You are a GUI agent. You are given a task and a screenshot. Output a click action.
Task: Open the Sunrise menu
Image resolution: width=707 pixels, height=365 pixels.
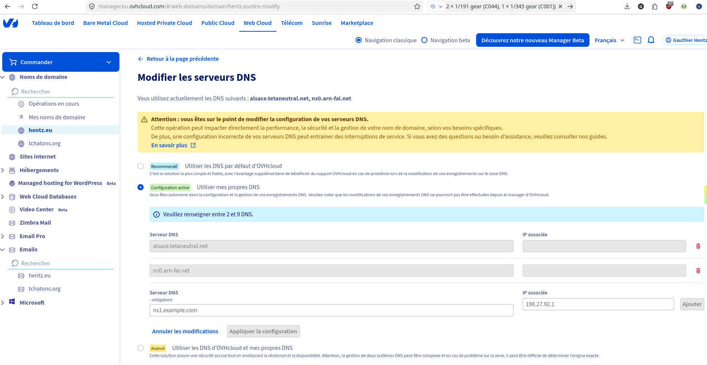(x=322, y=23)
